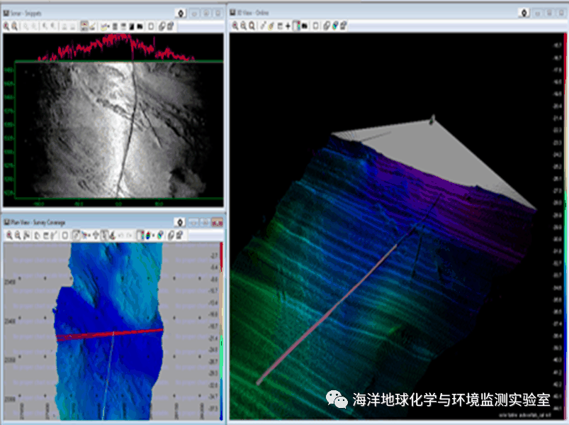Click the pin button on the Plan View window
Screen dimensions: 569x425
[x=181, y=221]
